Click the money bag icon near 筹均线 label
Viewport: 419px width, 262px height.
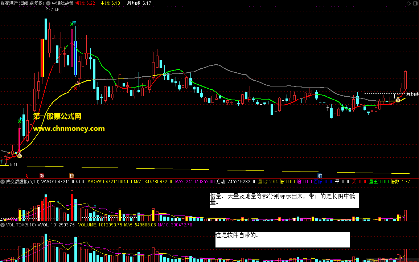(x=398, y=100)
